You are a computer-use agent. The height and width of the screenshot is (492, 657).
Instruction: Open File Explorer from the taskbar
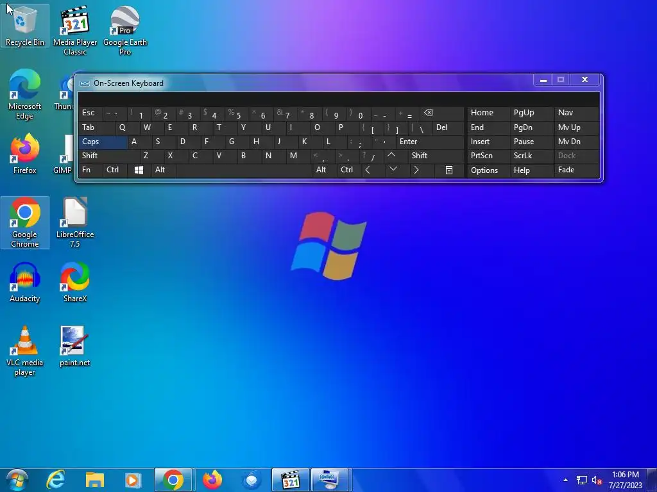[x=95, y=480]
